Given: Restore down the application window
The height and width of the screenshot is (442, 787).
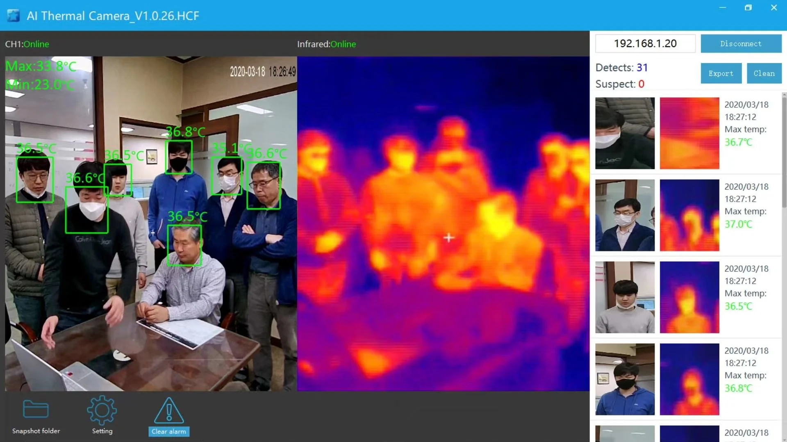Looking at the screenshot, I should pos(748,8).
